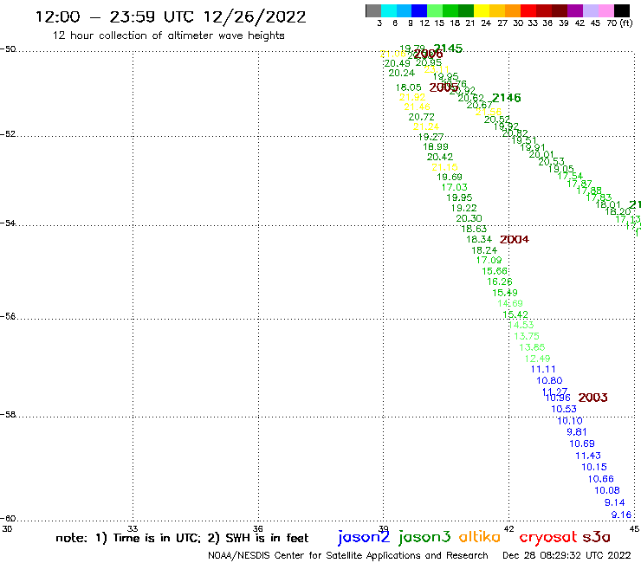Select the altika satellite legend label
Screen dimensions: 641x563
(480, 537)
